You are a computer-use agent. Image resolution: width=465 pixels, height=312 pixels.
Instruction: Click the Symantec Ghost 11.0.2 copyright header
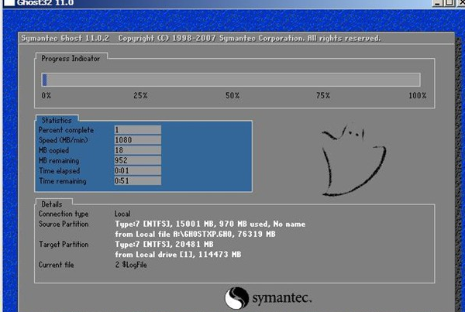coord(201,39)
